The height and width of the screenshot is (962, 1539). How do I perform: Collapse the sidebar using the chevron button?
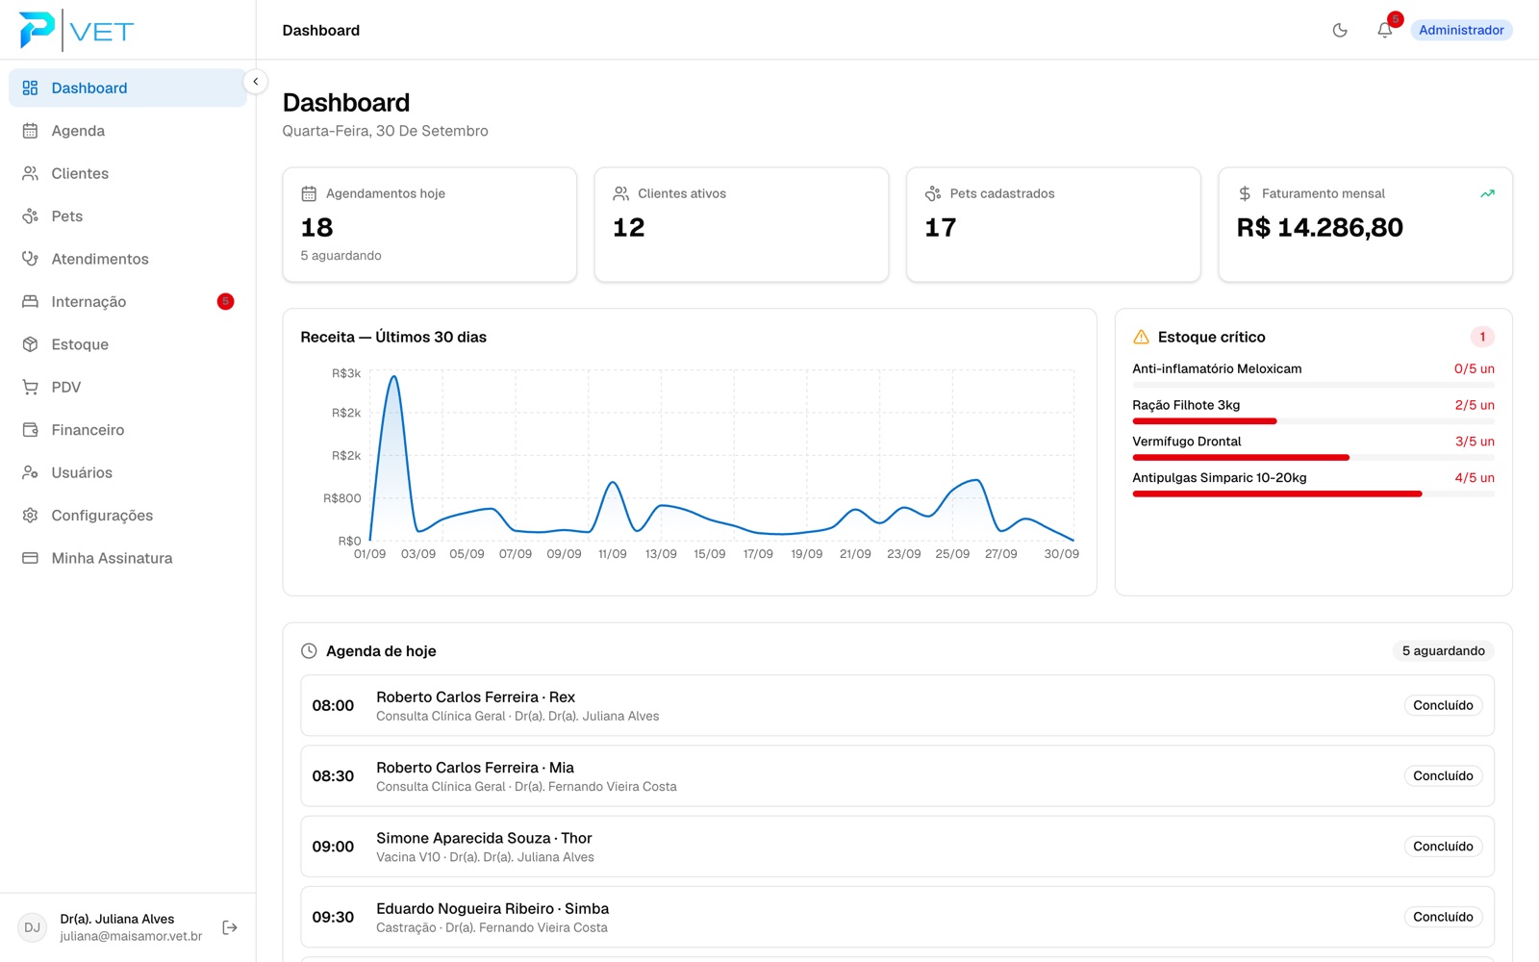255,82
